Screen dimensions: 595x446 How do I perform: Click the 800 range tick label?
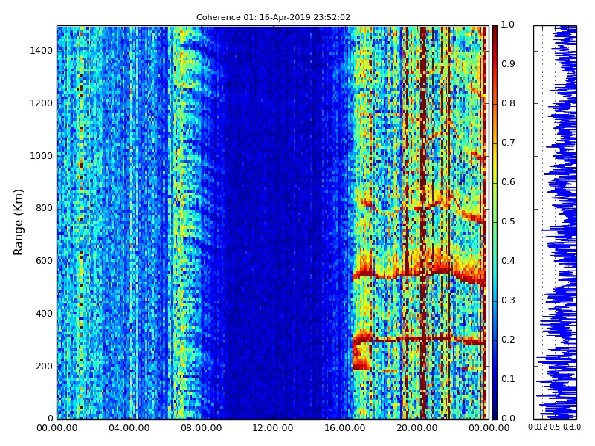coord(44,208)
